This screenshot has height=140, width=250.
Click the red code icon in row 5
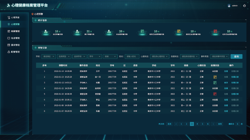click(x=215, y=94)
